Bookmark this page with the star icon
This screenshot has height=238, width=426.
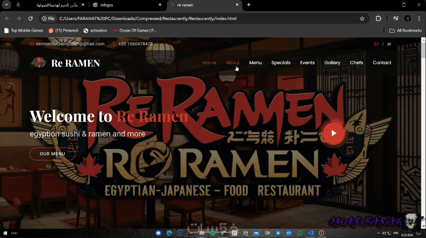(x=362, y=19)
